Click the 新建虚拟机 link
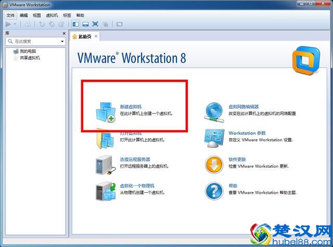This screenshot has height=247, width=333. 131,107
